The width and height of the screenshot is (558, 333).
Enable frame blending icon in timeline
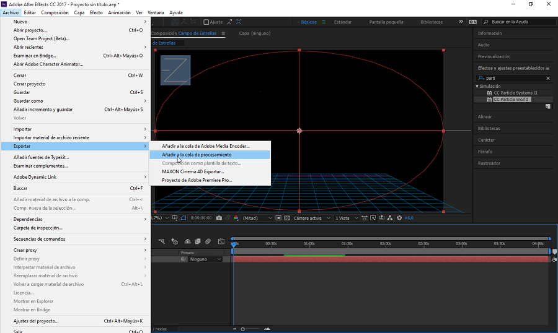198,241
